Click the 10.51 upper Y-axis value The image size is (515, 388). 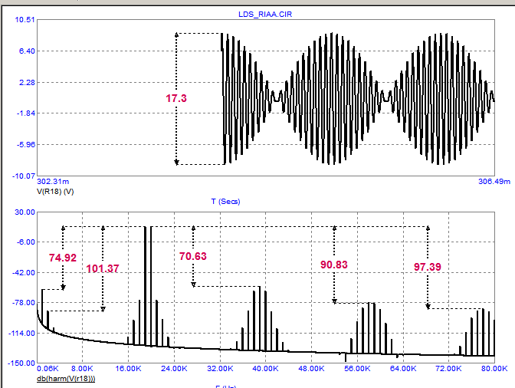point(25,20)
